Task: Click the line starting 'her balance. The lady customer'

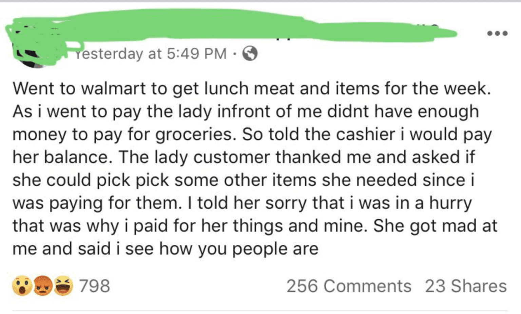Action: (x=244, y=157)
